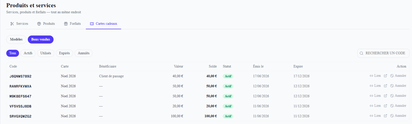
Task: Filter vouchers by Expirés
Action: [64, 53]
